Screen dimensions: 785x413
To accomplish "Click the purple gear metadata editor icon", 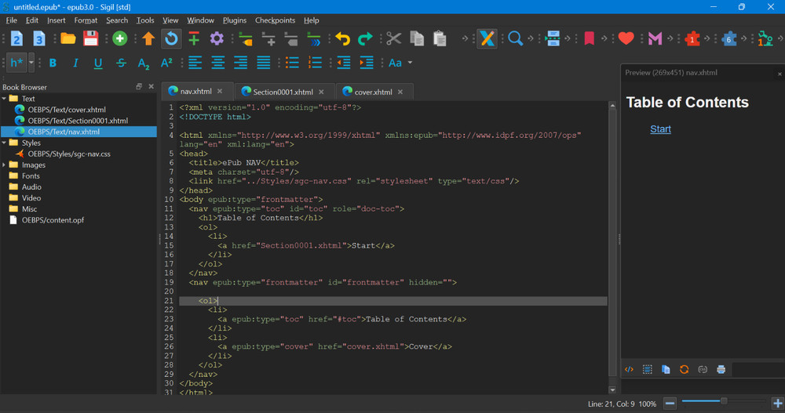I will click(x=217, y=38).
